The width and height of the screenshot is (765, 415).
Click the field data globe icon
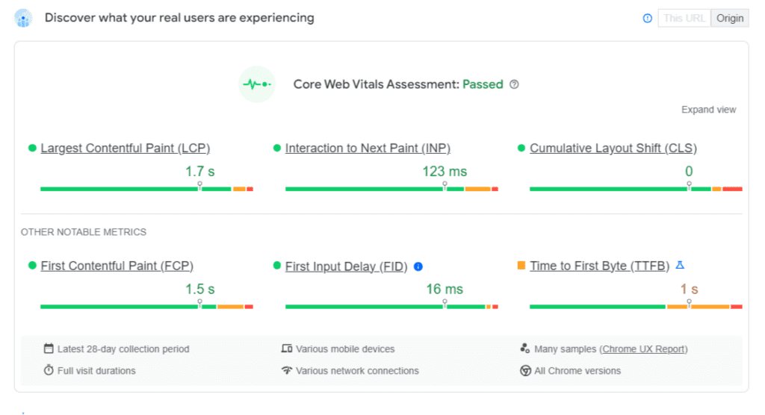pos(24,18)
